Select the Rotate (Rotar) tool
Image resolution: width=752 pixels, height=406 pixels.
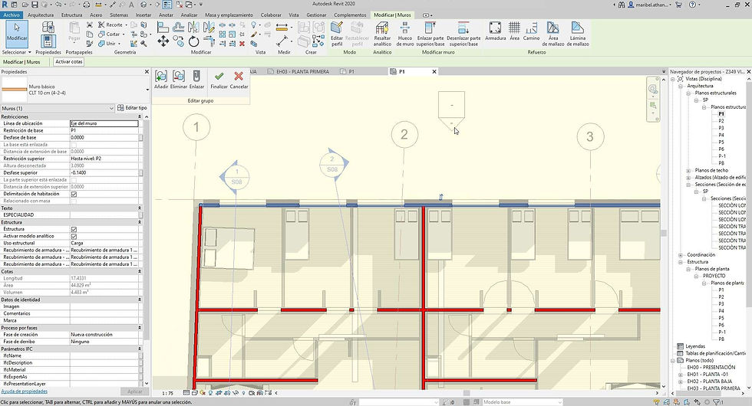(x=193, y=41)
